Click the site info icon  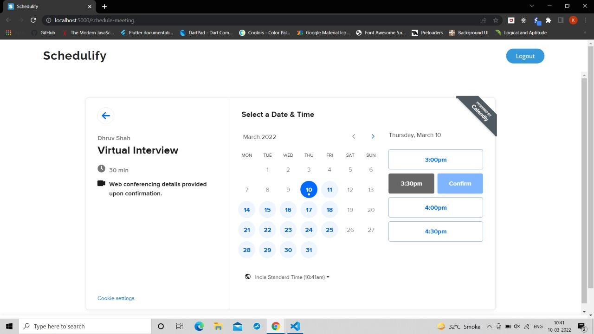click(48, 20)
